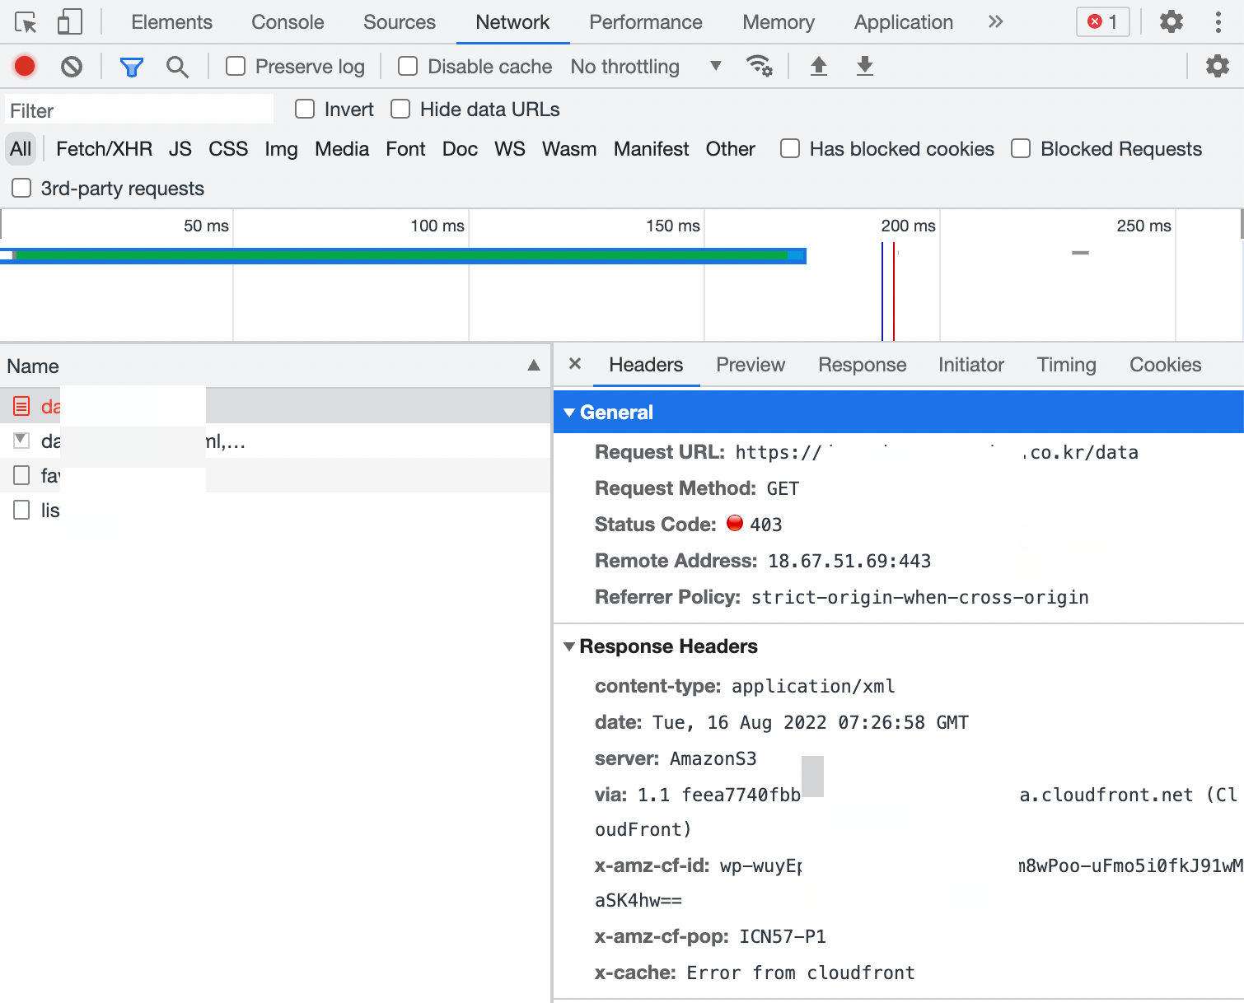This screenshot has width=1244, height=1003.
Task: Filter requests by Media
Action: [342, 149]
